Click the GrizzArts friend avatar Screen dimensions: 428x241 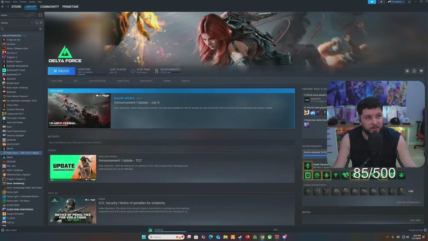coord(307,100)
